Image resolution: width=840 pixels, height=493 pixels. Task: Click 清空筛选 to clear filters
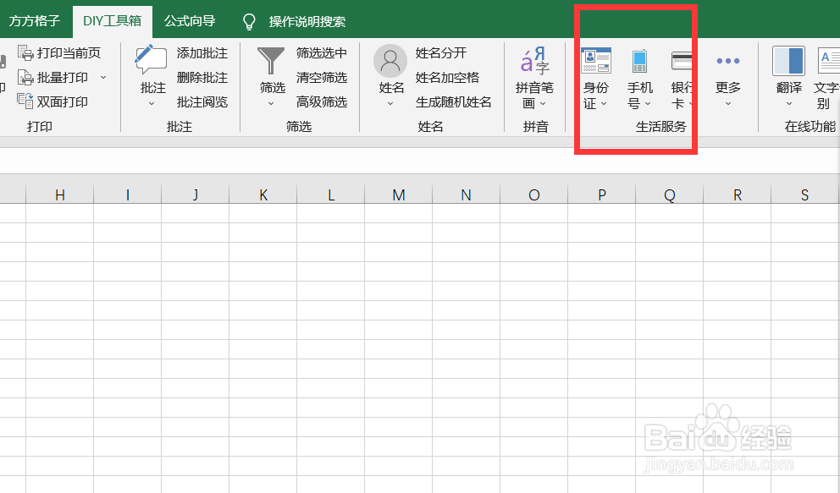pyautogui.click(x=323, y=77)
